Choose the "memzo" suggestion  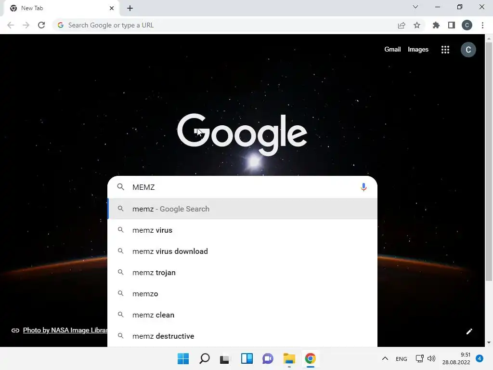tap(243, 293)
